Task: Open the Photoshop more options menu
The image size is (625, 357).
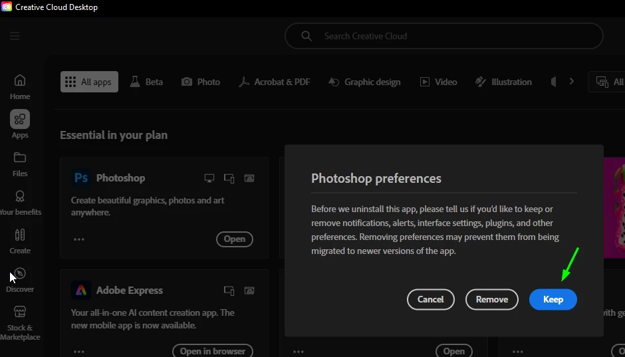Action: pos(79,239)
